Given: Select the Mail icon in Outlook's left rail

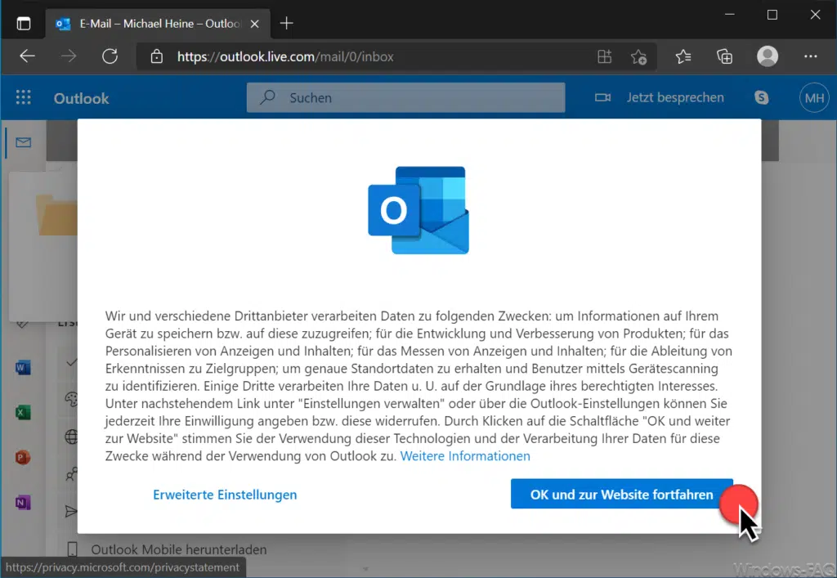Looking at the screenshot, I should [22, 141].
